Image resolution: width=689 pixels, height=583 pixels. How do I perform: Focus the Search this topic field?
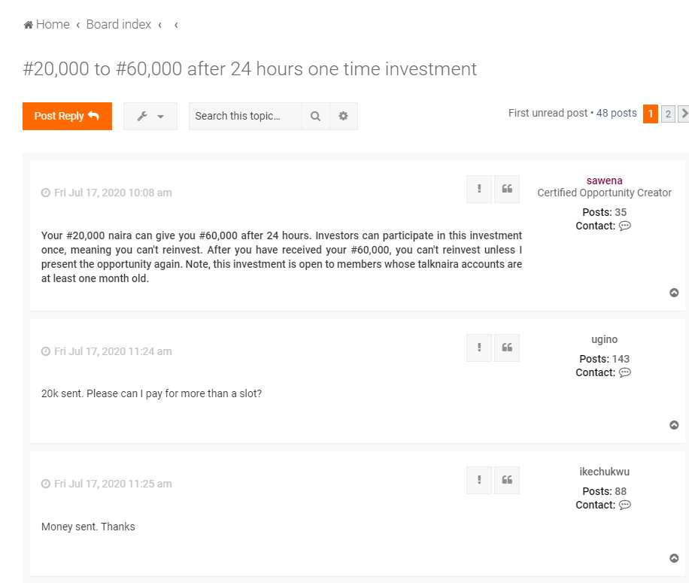245,116
